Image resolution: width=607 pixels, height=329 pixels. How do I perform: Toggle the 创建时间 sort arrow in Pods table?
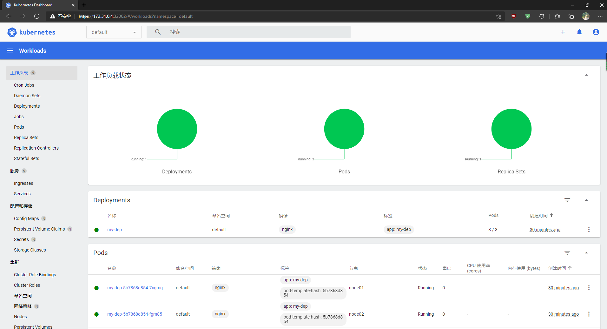point(570,268)
